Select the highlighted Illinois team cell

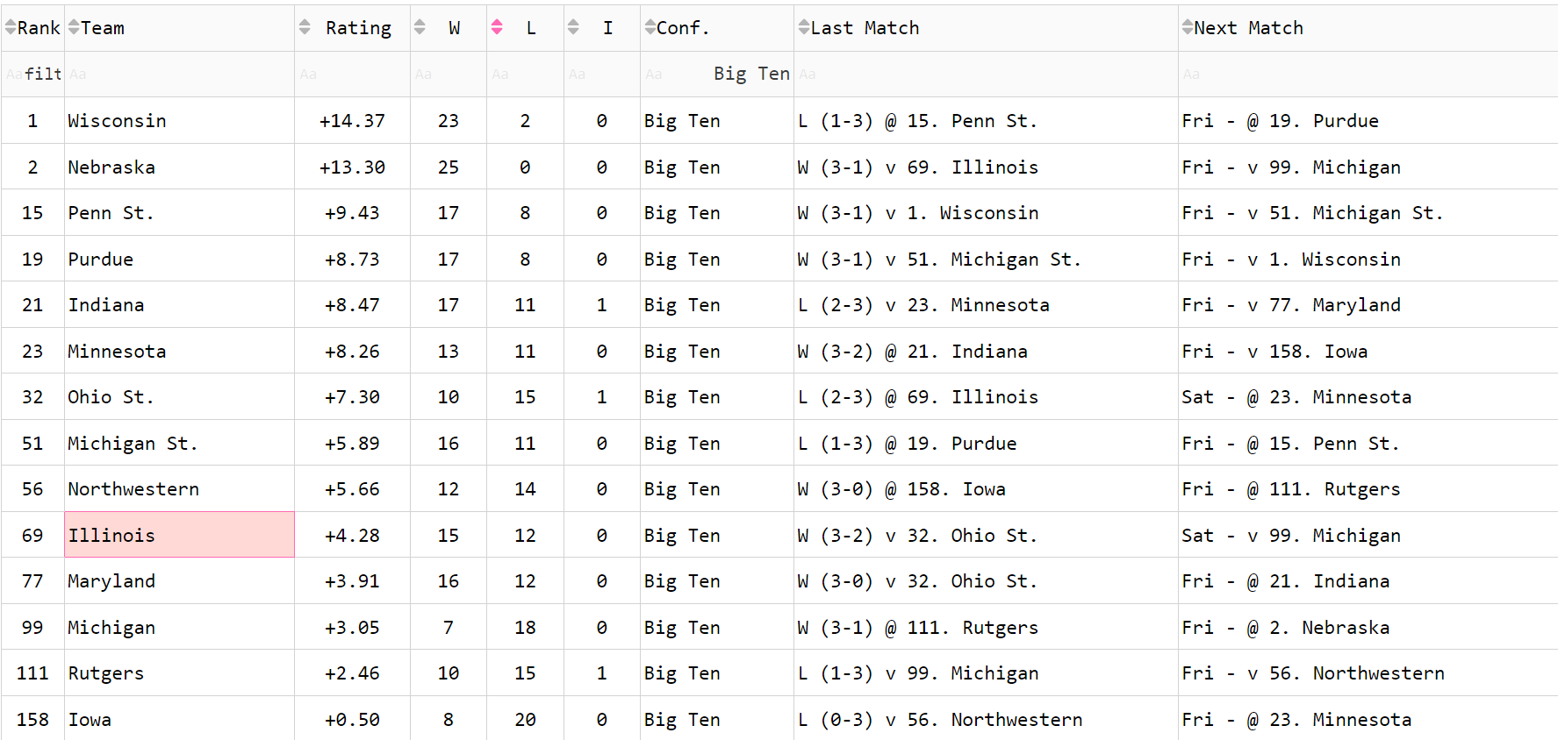pyautogui.click(x=179, y=535)
